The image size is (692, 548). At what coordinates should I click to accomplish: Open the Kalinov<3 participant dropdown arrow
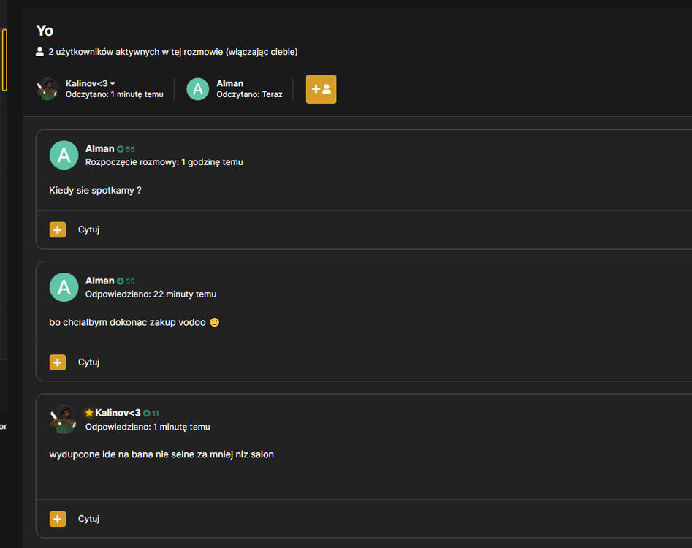113,83
